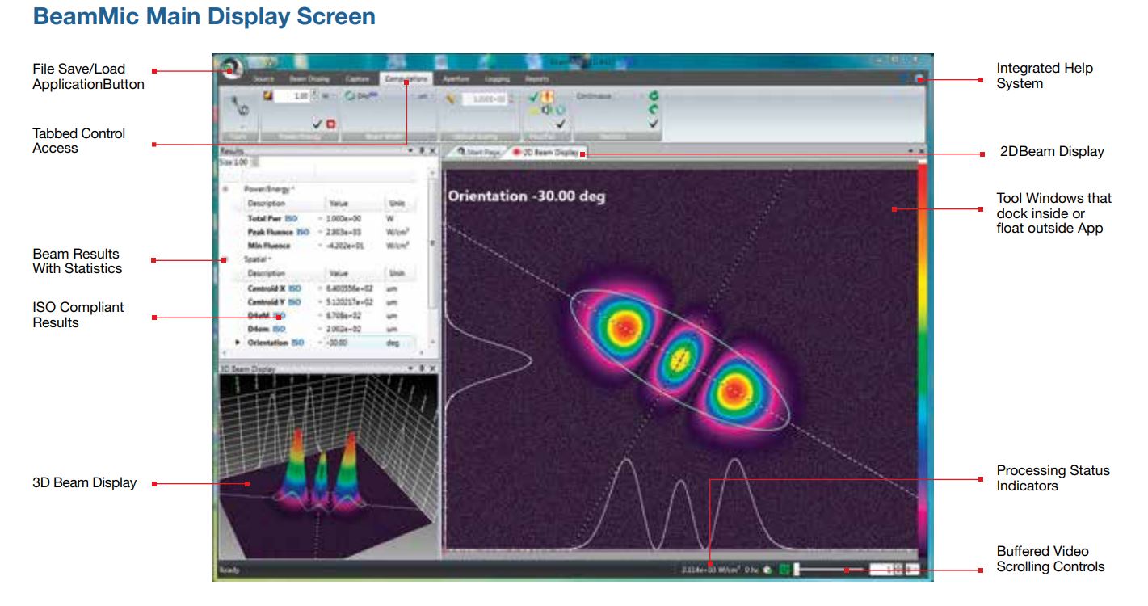
Task: Click the second green reset icon in Statistics group
Action: click(x=654, y=109)
